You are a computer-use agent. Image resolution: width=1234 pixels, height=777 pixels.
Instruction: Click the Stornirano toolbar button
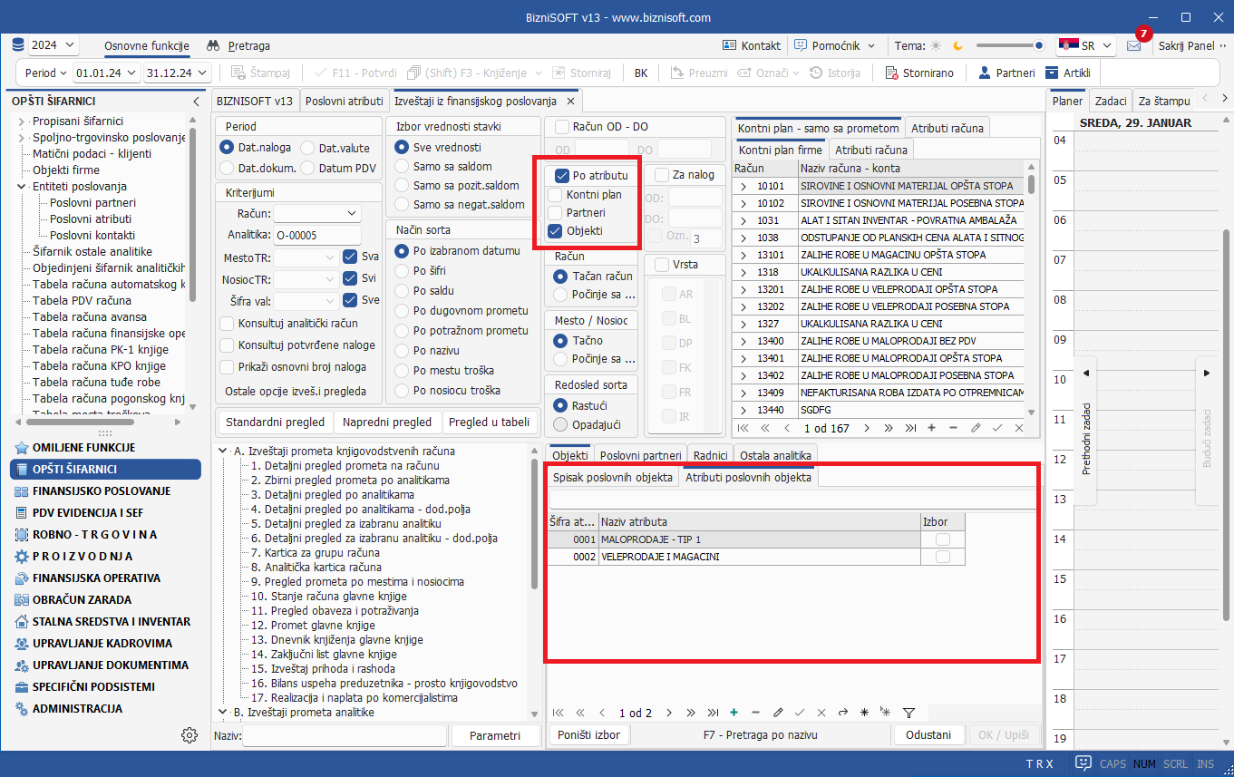pos(891,73)
